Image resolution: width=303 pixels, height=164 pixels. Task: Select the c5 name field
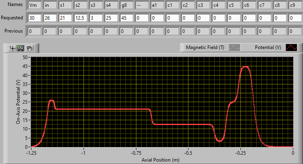(234, 5)
